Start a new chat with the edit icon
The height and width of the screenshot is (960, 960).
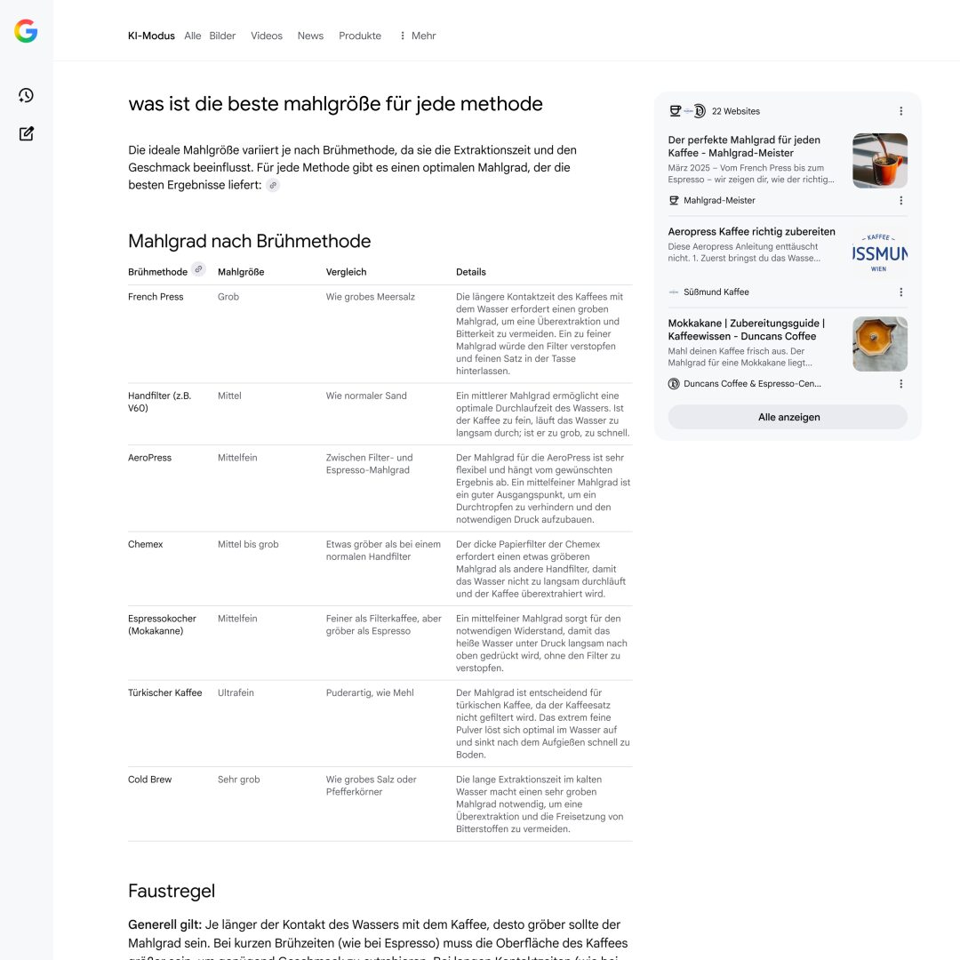[26, 134]
